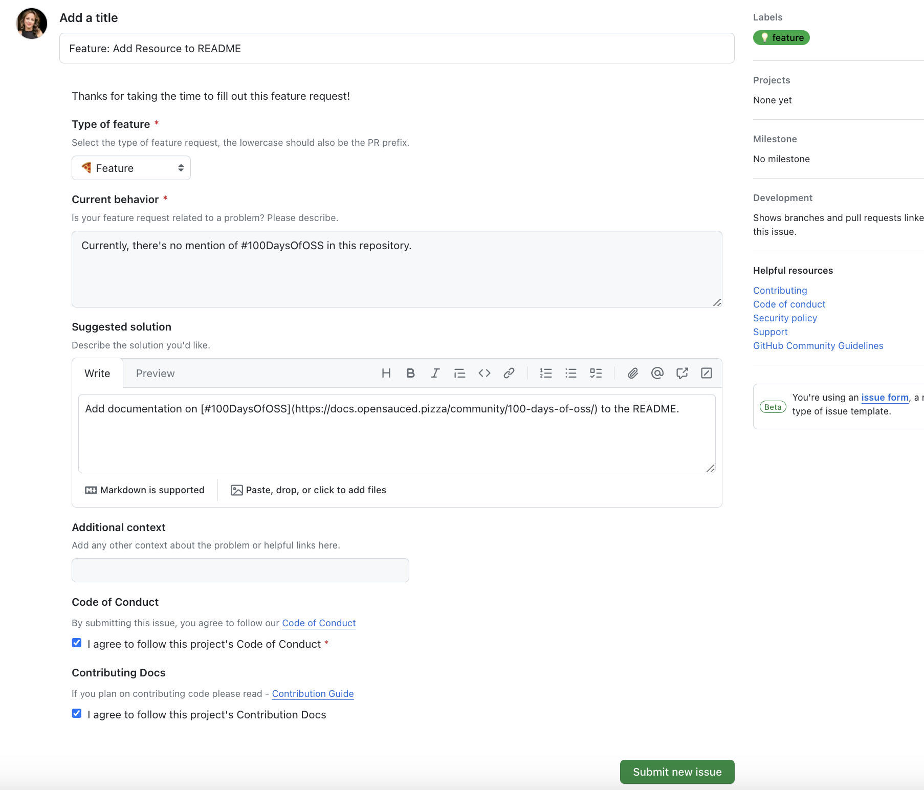Click inside the Additional context field

click(240, 570)
